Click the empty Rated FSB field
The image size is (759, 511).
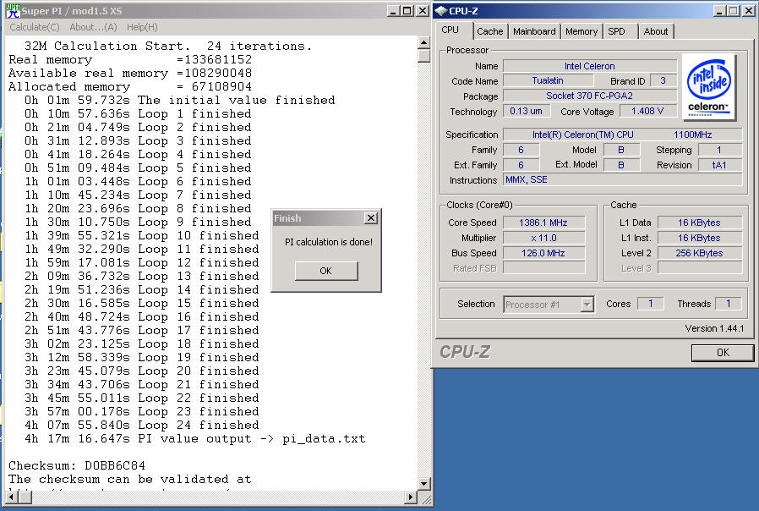[x=543, y=268]
